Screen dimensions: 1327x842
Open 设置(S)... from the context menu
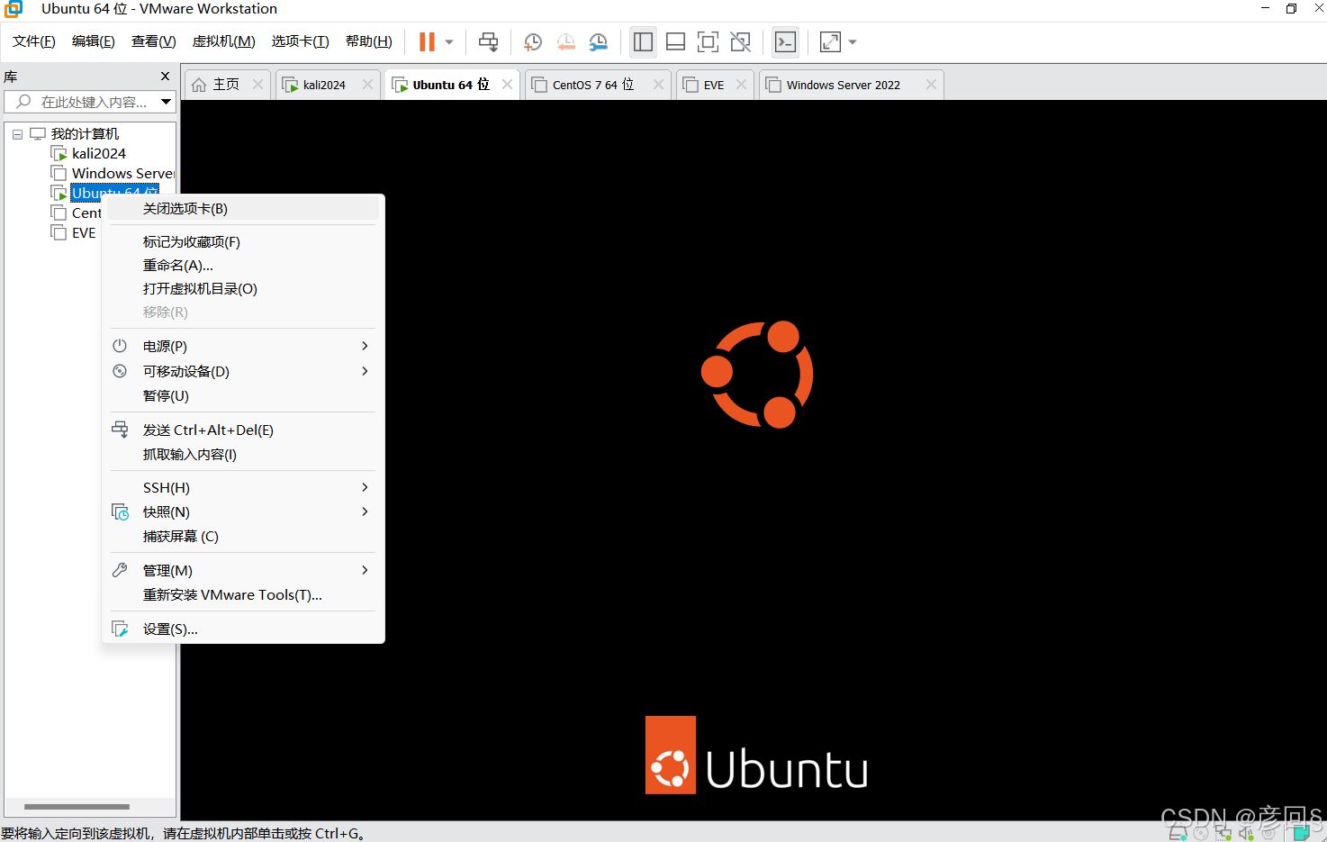(x=243, y=629)
